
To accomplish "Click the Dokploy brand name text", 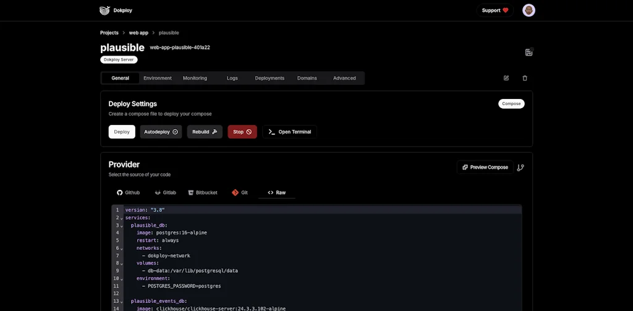I will tap(123, 11).
